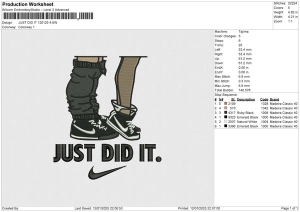Click 'Madeira Classic 40' in the Ruby Black row
This screenshot has height=212, width=300.
coord(283,112)
